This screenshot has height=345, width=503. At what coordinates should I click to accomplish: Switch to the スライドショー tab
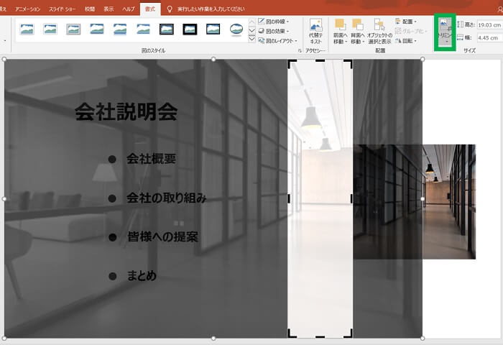click(x=65, y=9)
